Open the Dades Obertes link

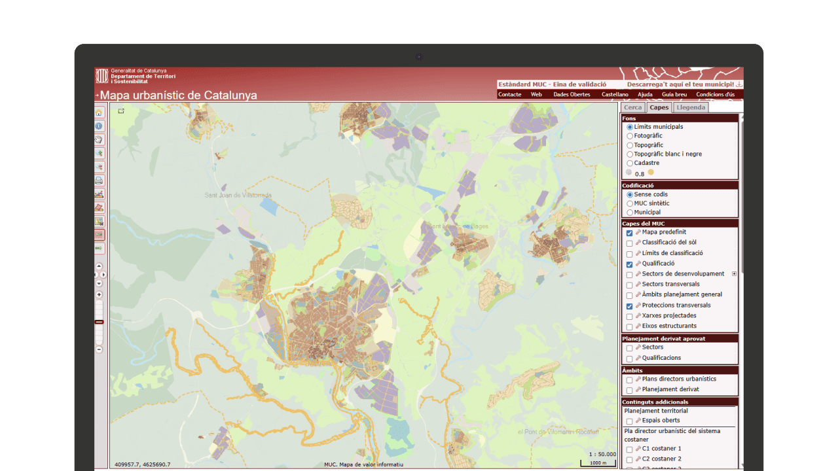click(572, 94)
